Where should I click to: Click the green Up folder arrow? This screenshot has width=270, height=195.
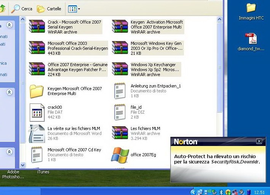tap(2, 8)
